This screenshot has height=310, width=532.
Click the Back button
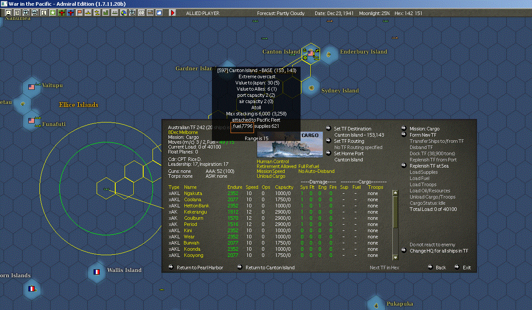441,268
